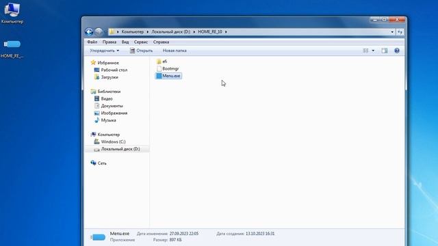Change view with the view mode icon
Viewport: 438px width, 246px height.
[x=365, y=51]
